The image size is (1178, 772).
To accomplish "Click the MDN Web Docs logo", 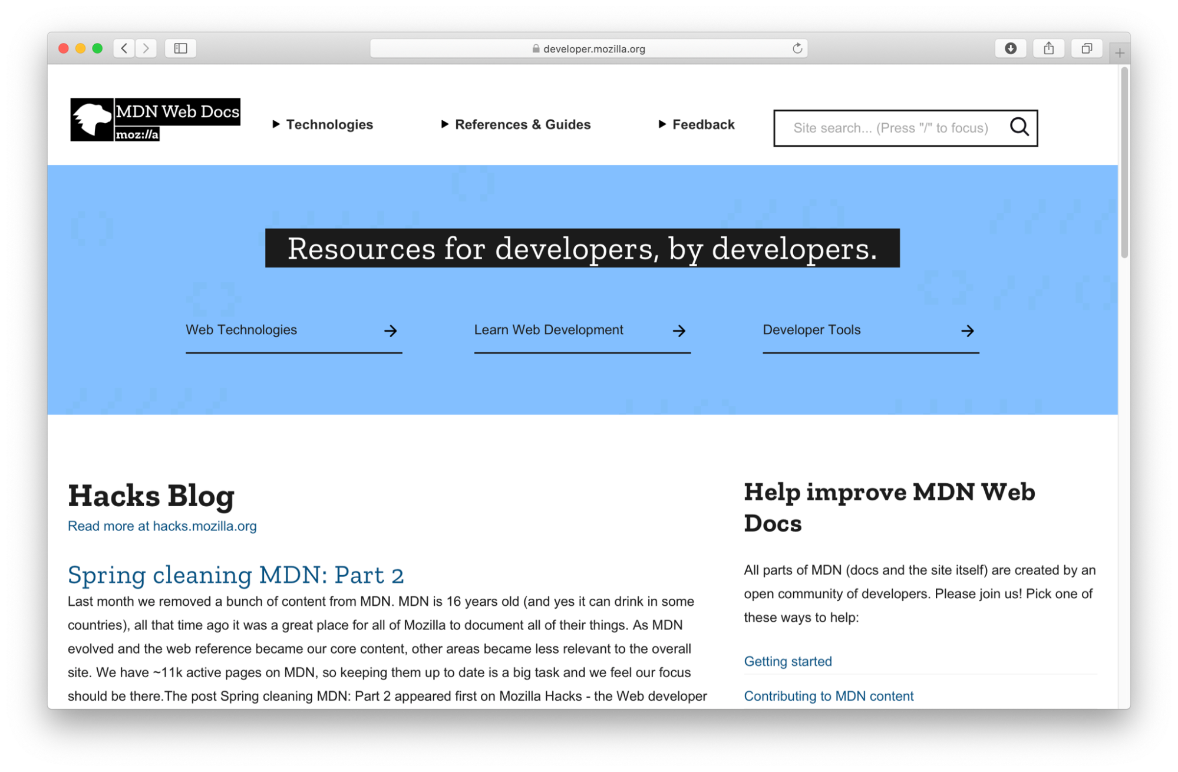I will [155, 120].
